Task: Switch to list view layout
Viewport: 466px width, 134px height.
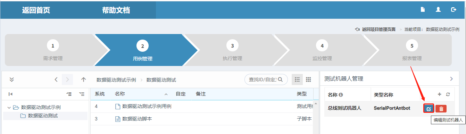Action: click(x=297, y=79)
